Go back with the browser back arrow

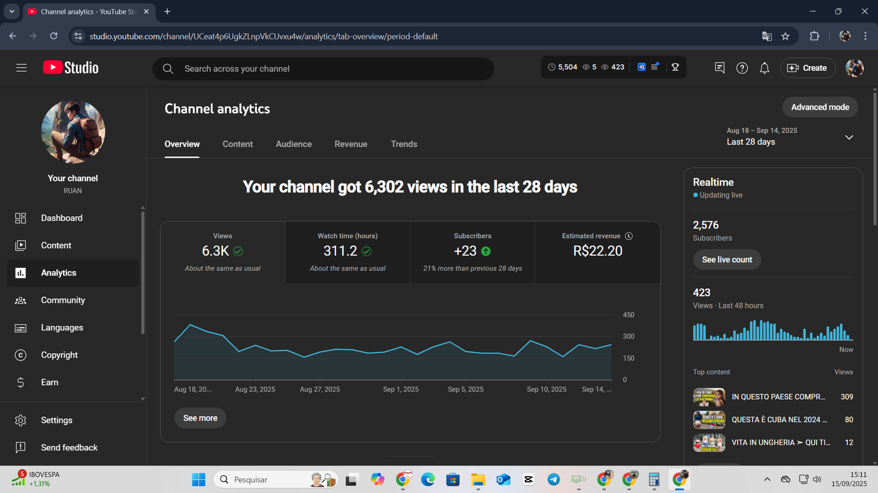tap(13, 36)
